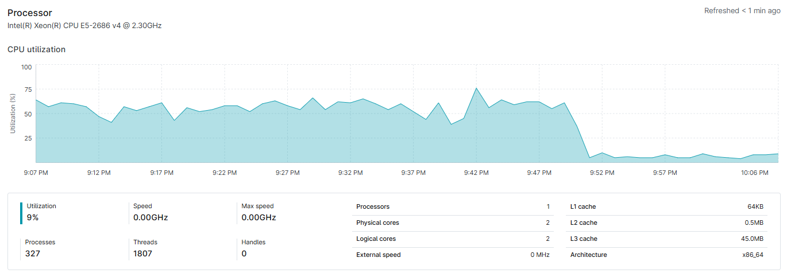Click the CPU utilization chart title
This screenshot has width=787, height=277.
[37, 49]
